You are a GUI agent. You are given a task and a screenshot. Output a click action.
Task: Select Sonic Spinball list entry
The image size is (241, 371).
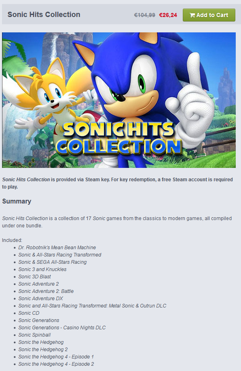point(34,335)
